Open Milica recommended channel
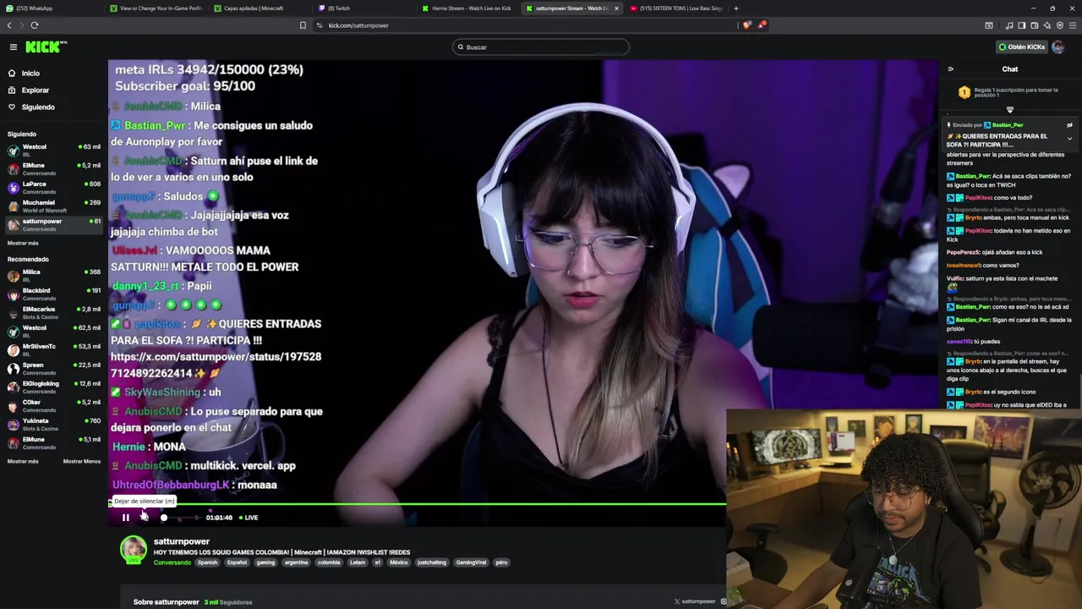The height and width of the screenshot is (609, 1082). 52,275
